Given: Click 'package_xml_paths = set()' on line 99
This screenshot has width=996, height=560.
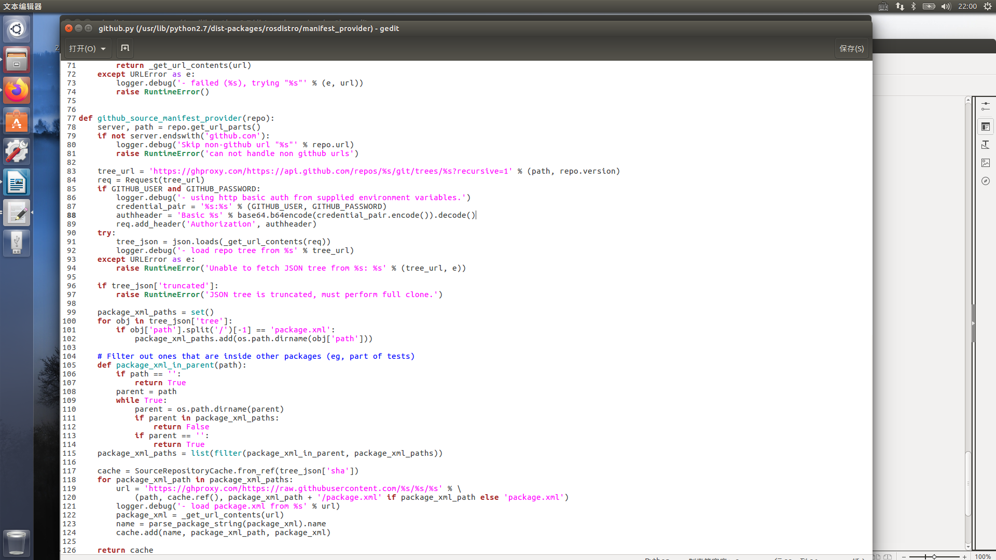Looking at the screenshot, I should pos(156,312).
